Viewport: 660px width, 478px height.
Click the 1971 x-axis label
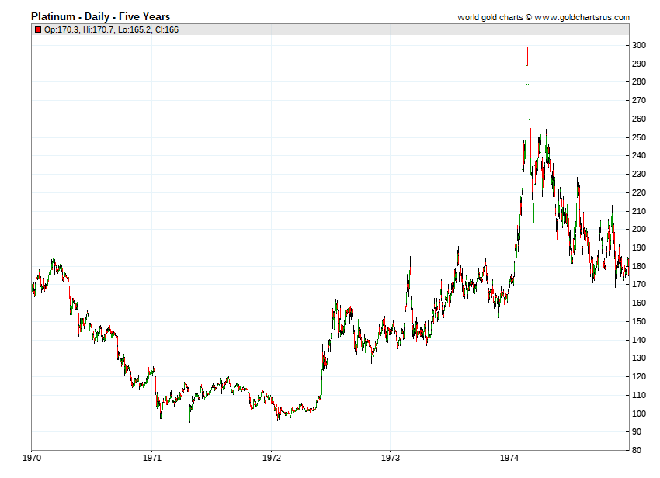point(152,458)
